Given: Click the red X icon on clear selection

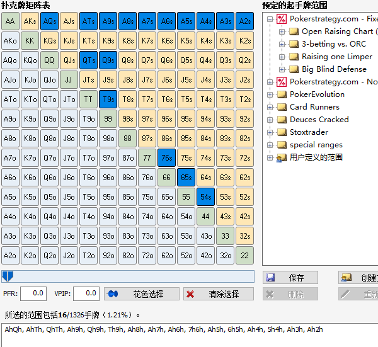Looking at the screenshot, I should pos(190,294).
